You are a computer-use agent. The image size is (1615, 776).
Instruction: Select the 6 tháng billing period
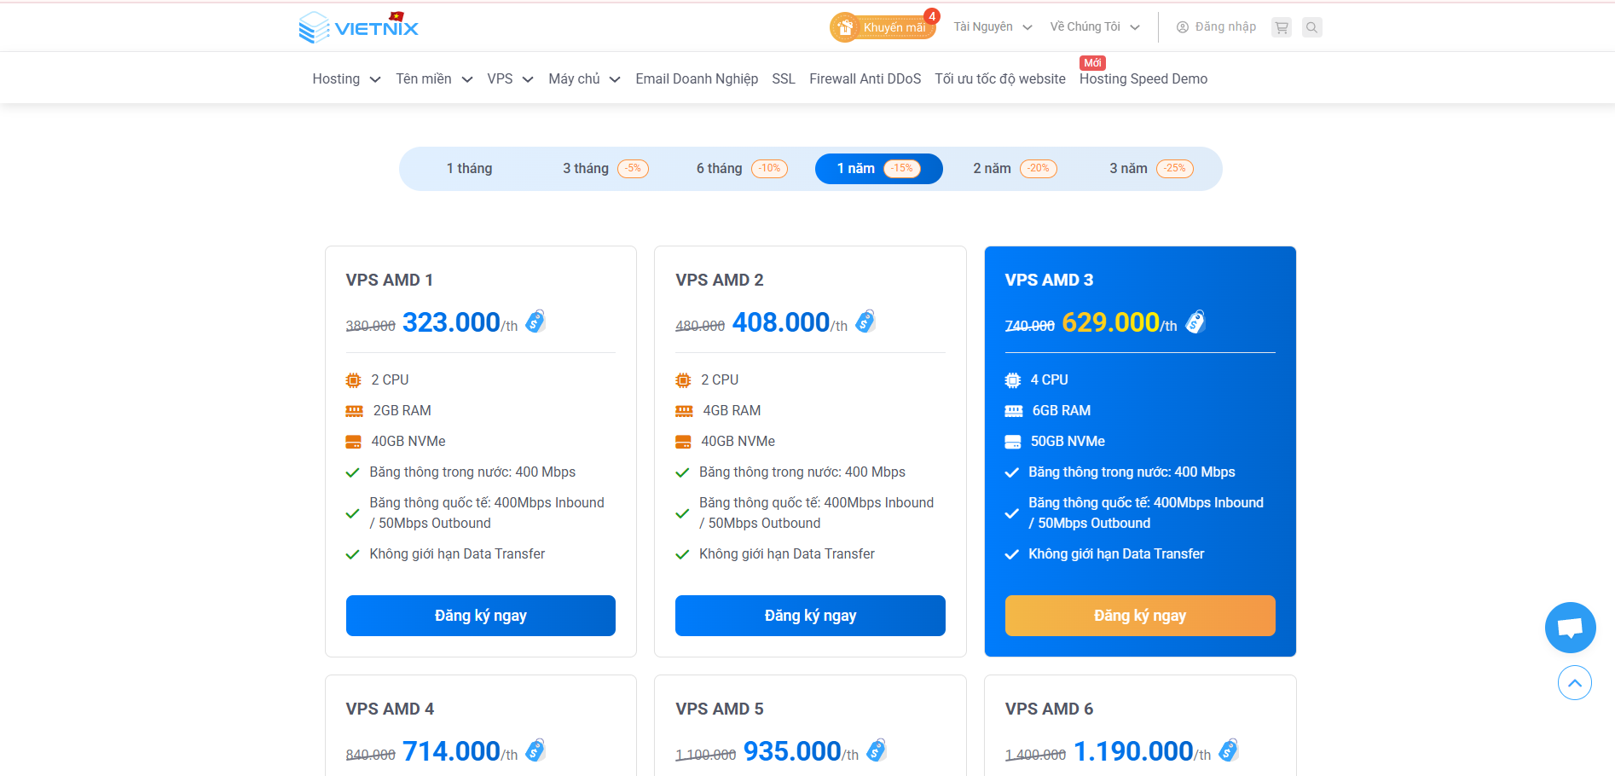click(741, 169)
